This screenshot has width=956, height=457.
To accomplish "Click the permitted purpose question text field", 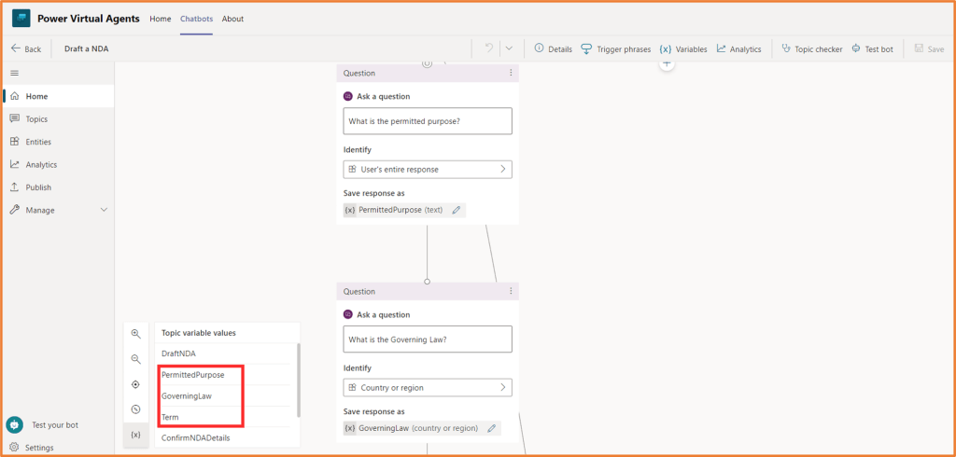I will point(428,121).
